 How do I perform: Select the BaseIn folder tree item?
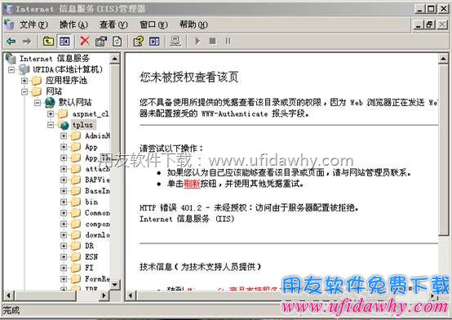[x=97, y=191]
